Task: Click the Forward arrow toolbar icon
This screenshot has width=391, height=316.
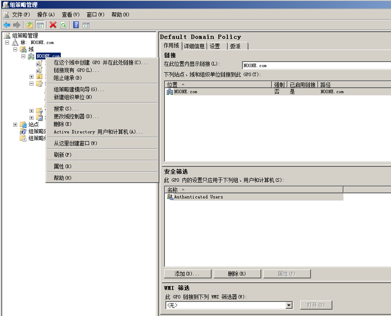Action: 17,25
